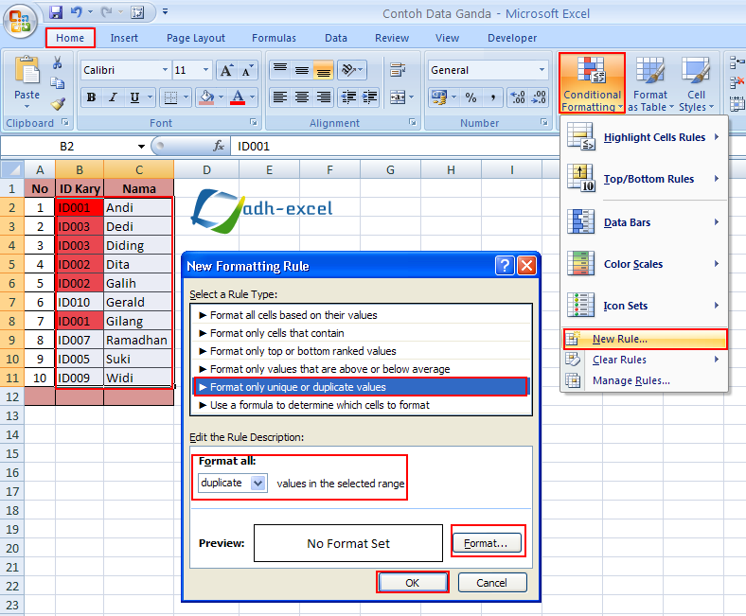Viewport: 746px width, 616px height.
Task: Toggle Wrap Text
Action: 398,70
